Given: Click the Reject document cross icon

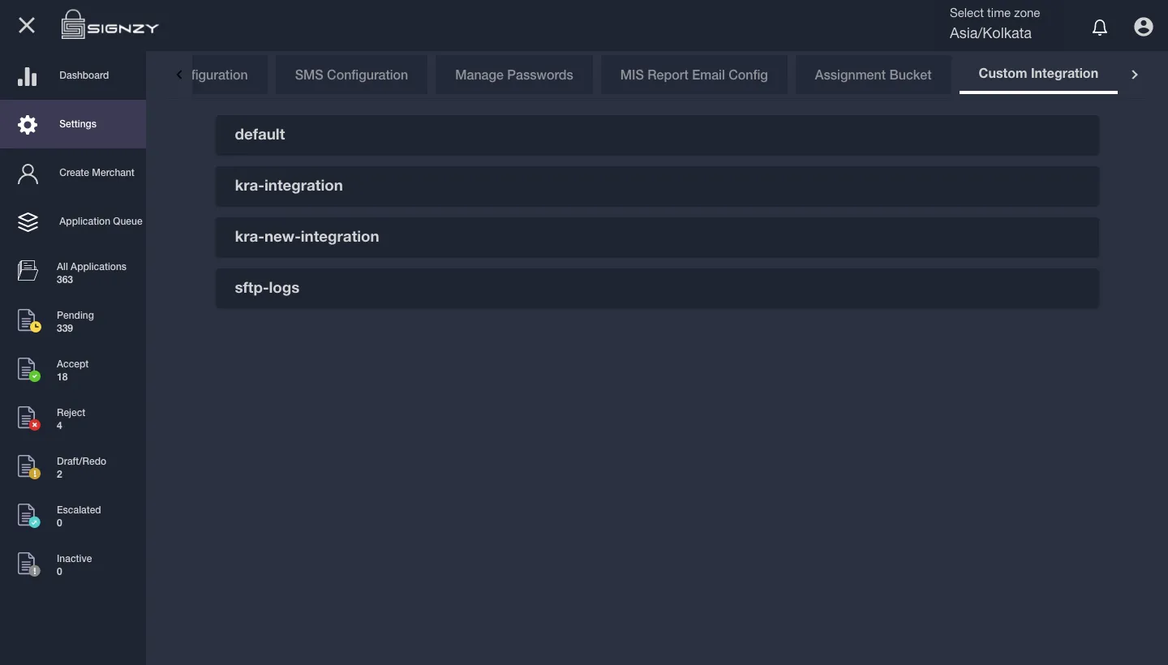Looking at the screenshot, I should click(x=28, y=418).
